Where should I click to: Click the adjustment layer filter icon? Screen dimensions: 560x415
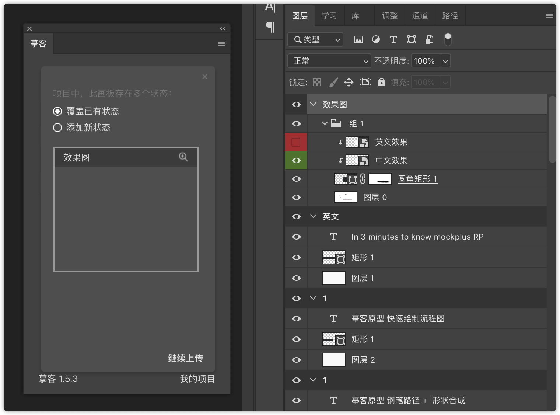pos(376,39)
